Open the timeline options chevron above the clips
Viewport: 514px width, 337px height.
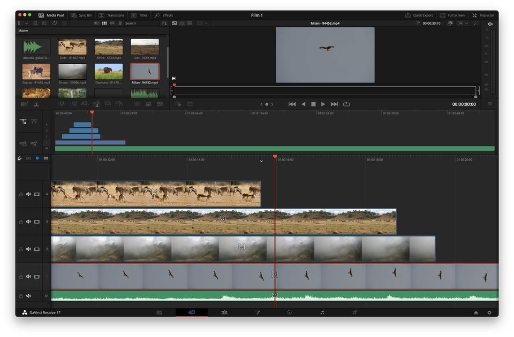[x=261, y=160]
